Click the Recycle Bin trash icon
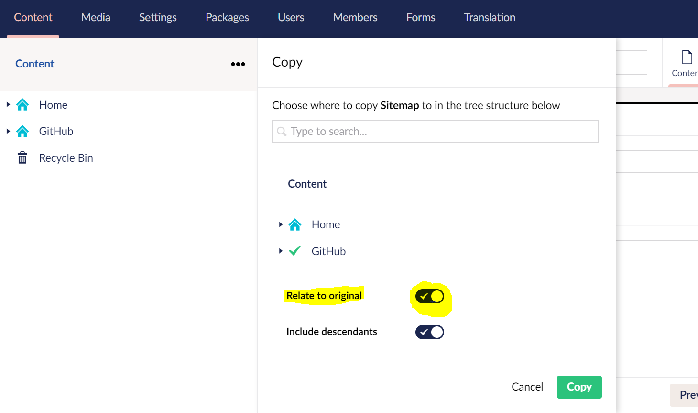 22,158
